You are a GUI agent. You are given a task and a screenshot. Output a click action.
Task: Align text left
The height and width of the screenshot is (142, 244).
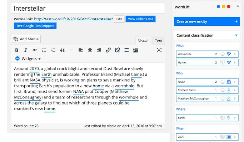[81, 50]
